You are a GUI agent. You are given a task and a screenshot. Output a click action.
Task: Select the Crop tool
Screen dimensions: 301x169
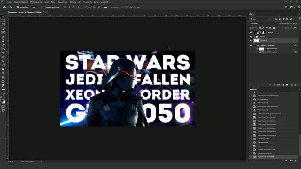(x=3, y=77)
